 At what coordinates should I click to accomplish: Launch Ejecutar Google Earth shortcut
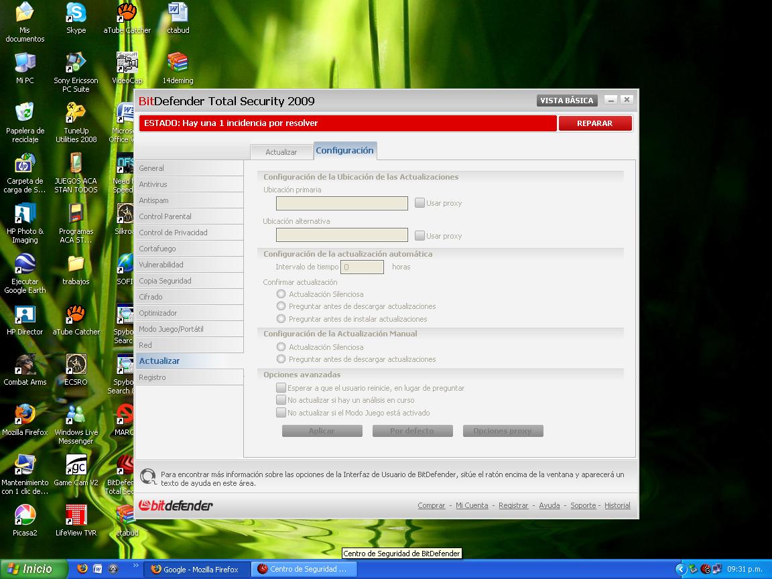[x=25, y=273]
